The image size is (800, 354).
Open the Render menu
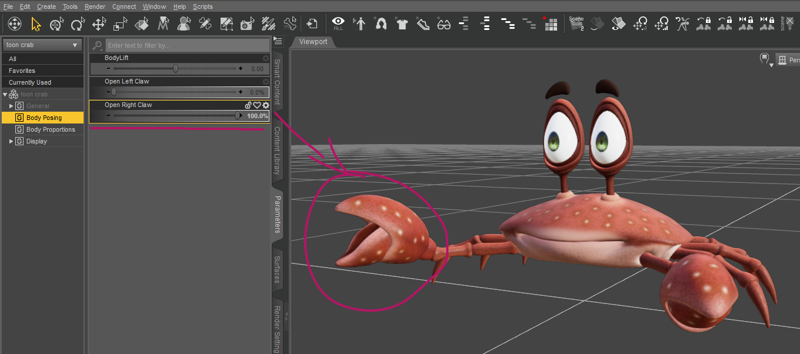(95, 6)
